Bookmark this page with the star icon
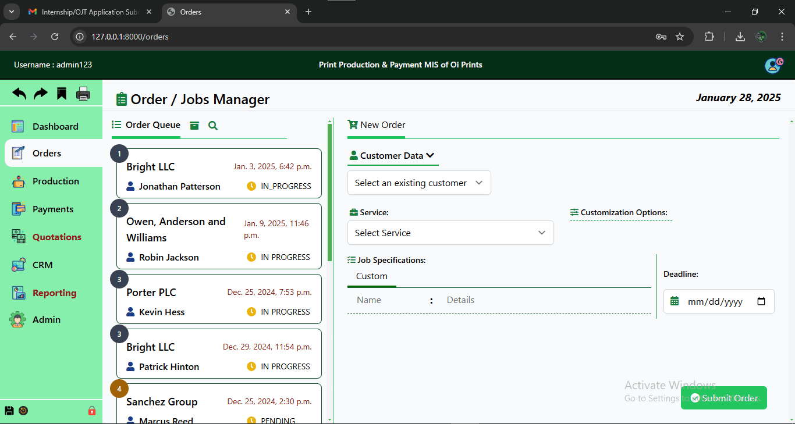The width and height of the screenshot is (795, 424). click(x=680, y=37)
